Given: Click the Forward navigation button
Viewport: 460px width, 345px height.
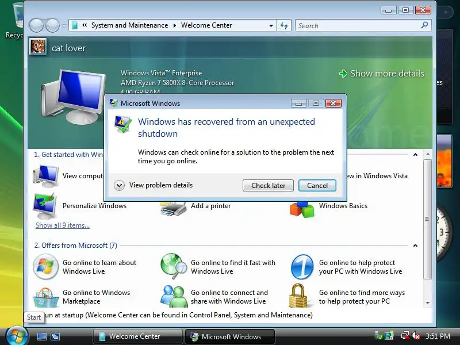Looking at the screenshot, I should (x=52, y=25).
